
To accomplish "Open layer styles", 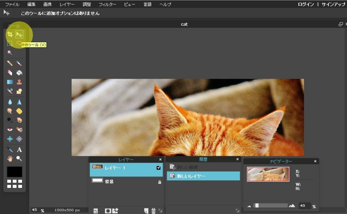I will tap(115, 211).
